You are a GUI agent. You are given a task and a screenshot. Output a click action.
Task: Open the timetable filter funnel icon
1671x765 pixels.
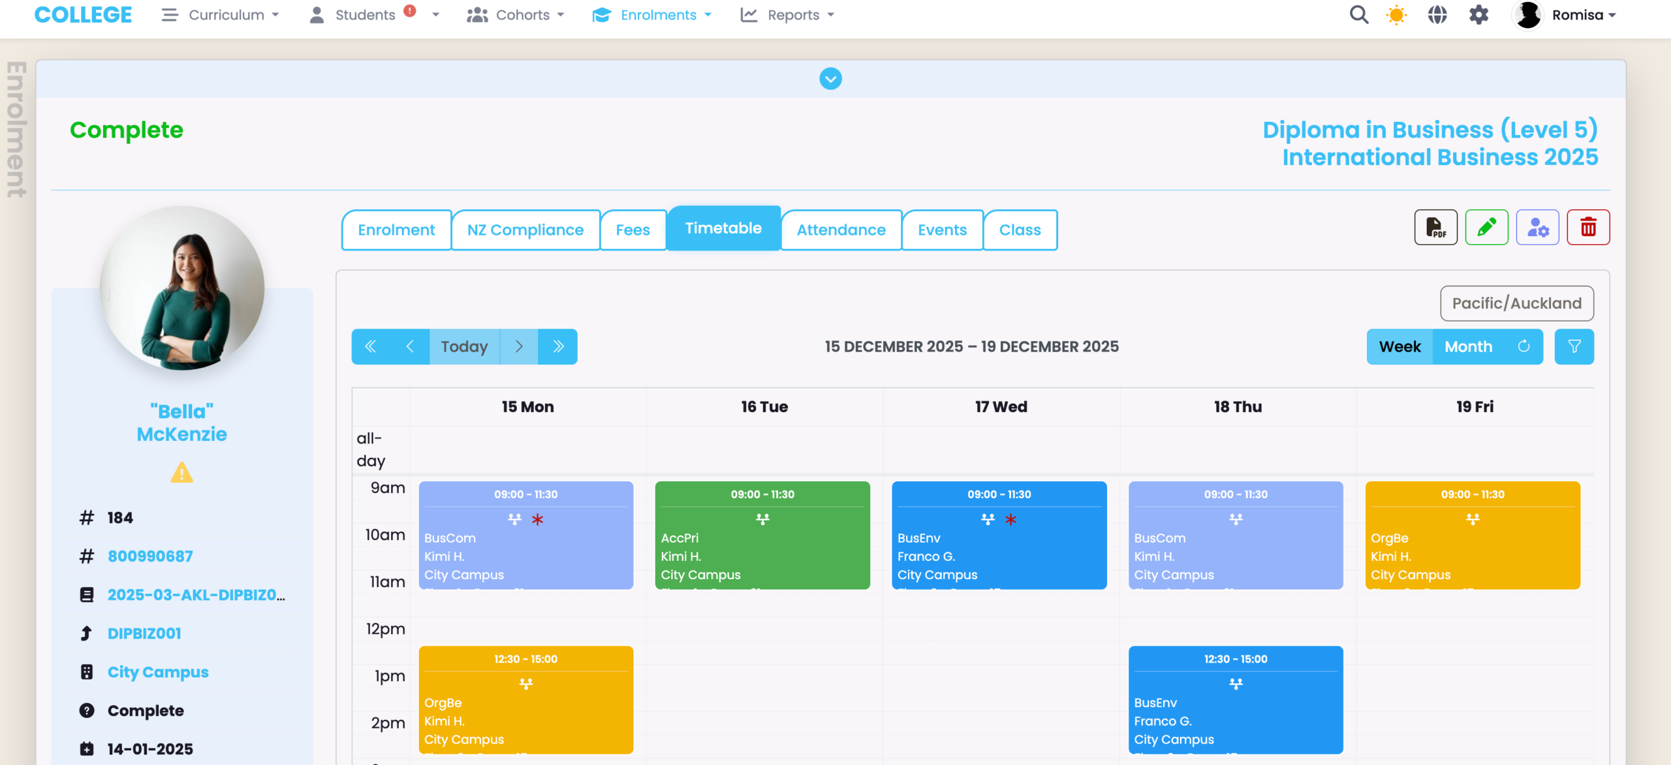(x=1574, y=346)
